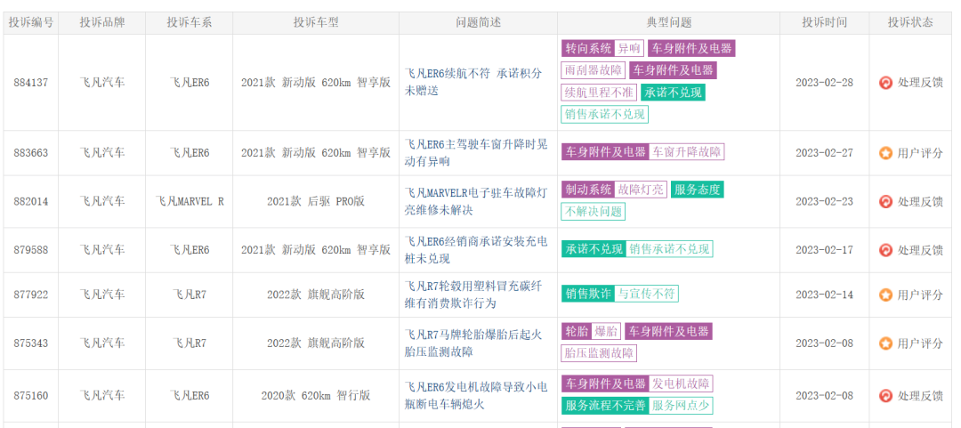Open complaint 飞凡MARVELR电子驻车故障灯亮
This screenshot has height=428, width=961.
coord(475,202)
